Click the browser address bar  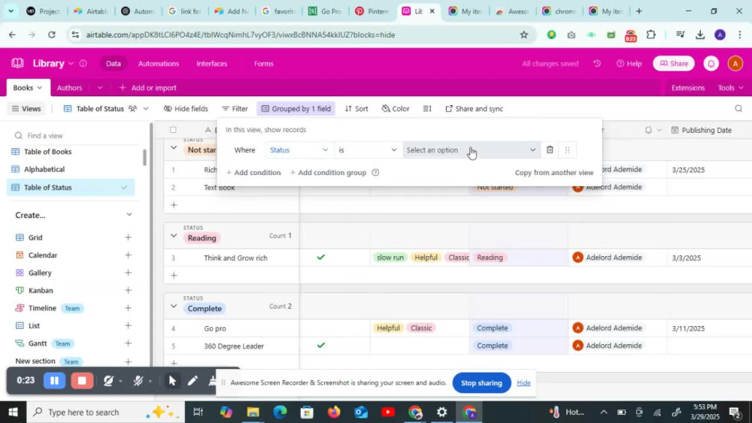297,35
